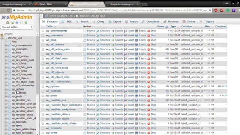This screenshot has width=240, height=135.
Task: Check the wp_commentmeta row checkbox
Action: pos(43,31)
